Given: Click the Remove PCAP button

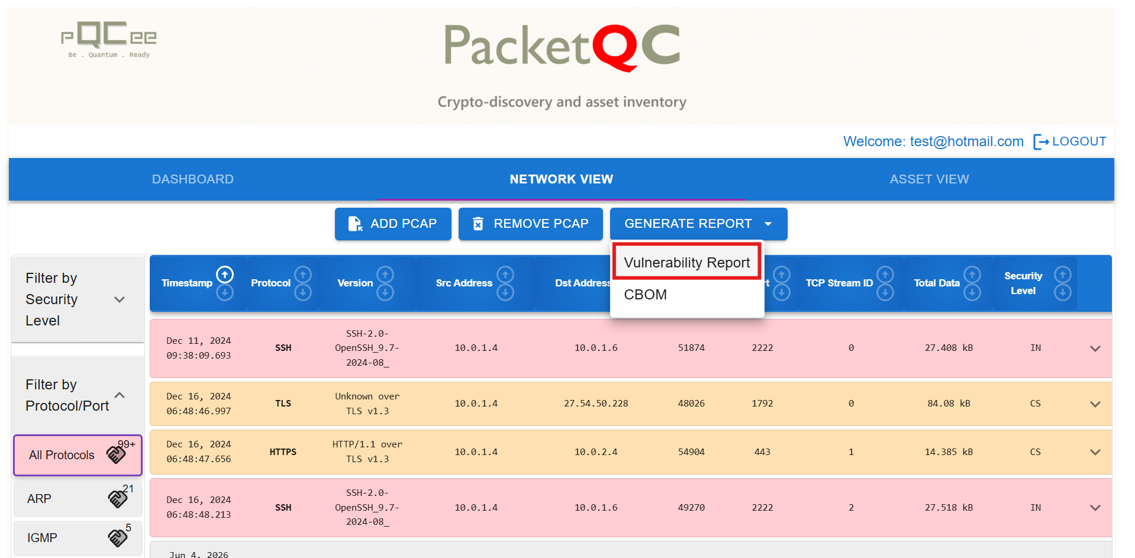Looking at the screenshot, I should pos(531,224).
